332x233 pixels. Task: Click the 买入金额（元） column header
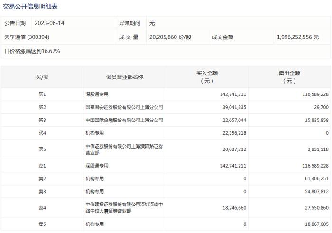coord(207,77)
